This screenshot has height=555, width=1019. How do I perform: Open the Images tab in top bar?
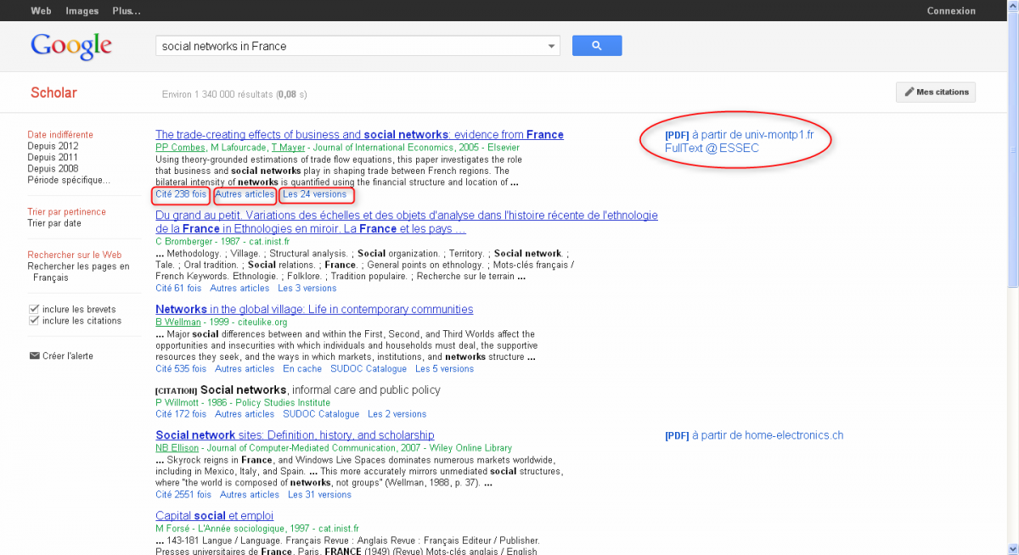[82, 11]
